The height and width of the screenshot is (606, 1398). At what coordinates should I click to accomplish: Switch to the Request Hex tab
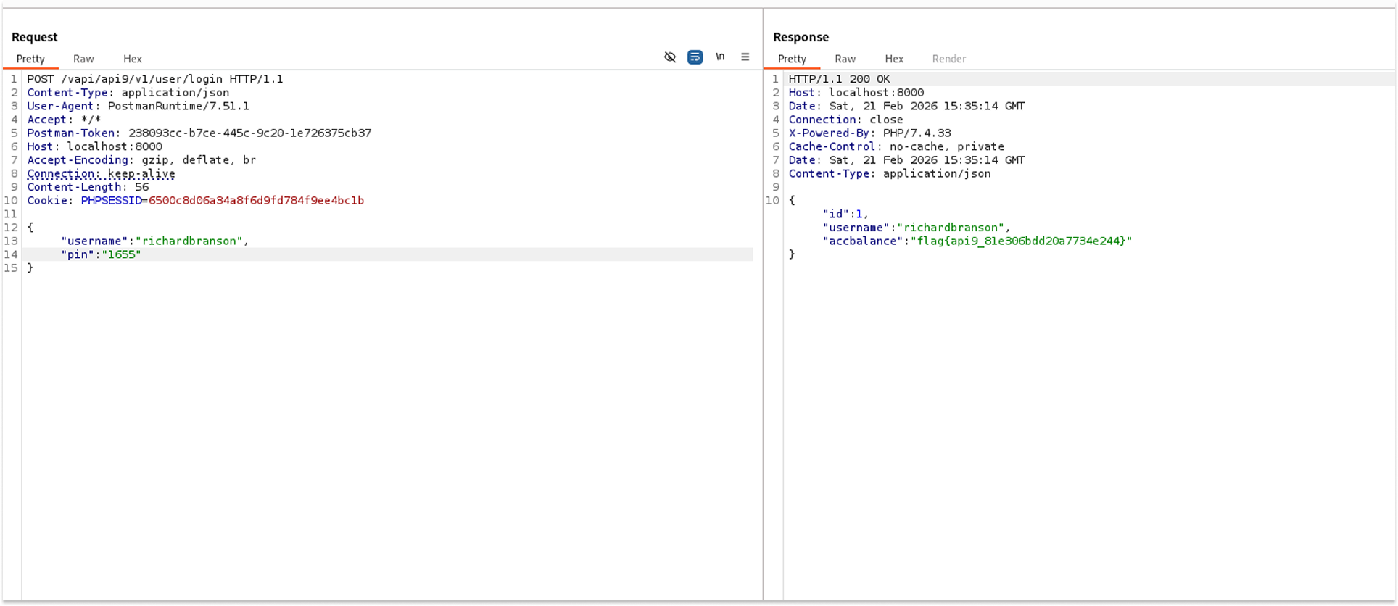click(x=132, y=59)
